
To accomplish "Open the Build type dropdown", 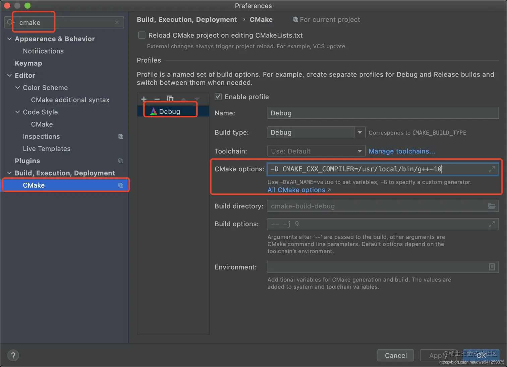I will coord(359,132).
